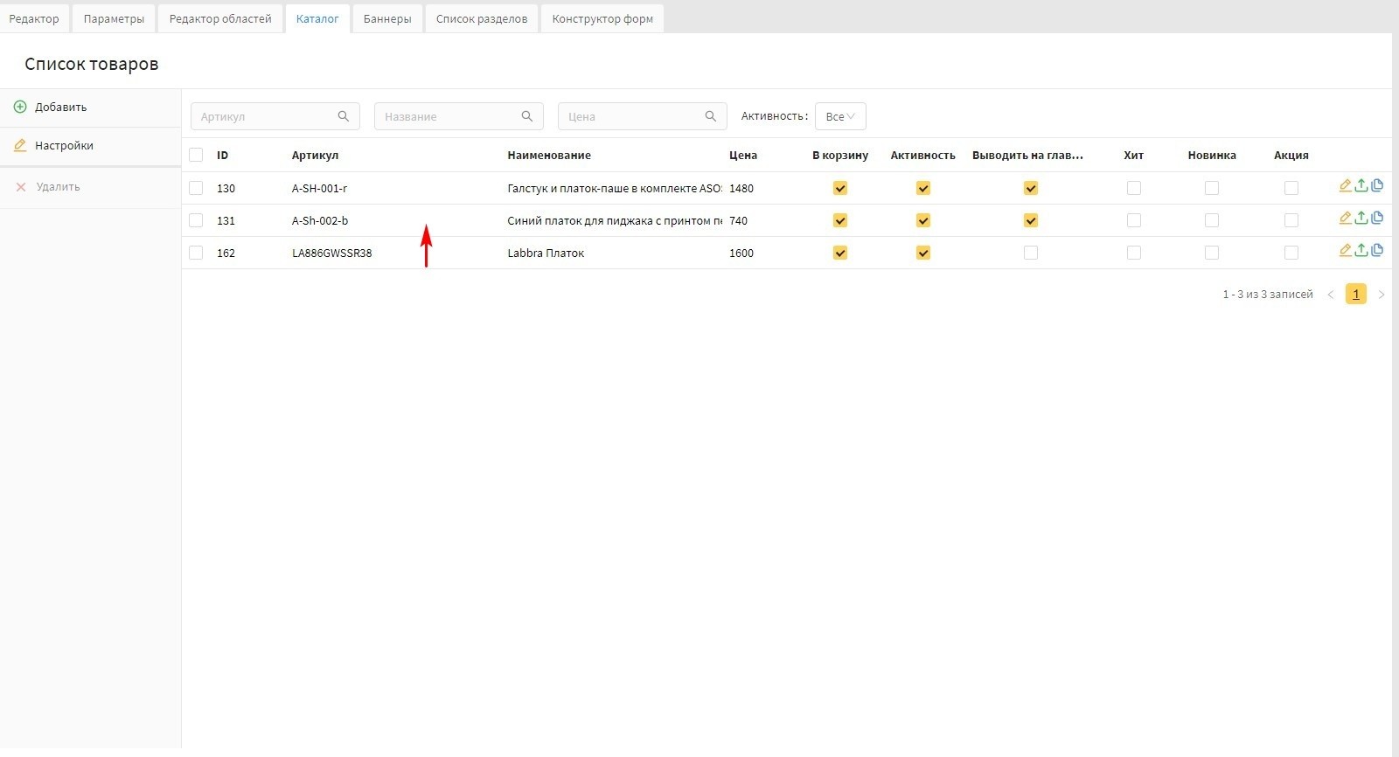
Task: Open the Конструктор форм tab
Action: tap(602, 18)
